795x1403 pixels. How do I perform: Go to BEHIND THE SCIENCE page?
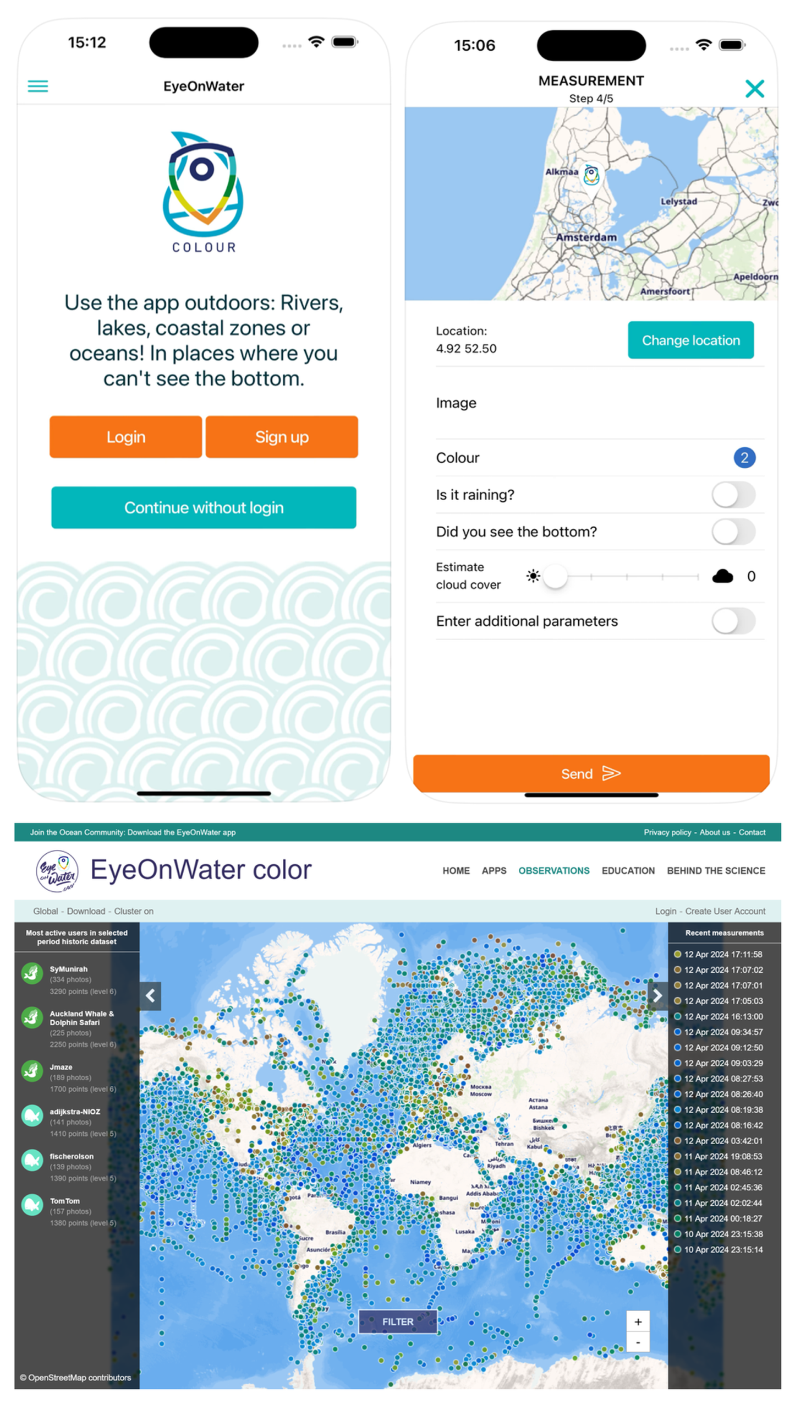tap(715, 870)
